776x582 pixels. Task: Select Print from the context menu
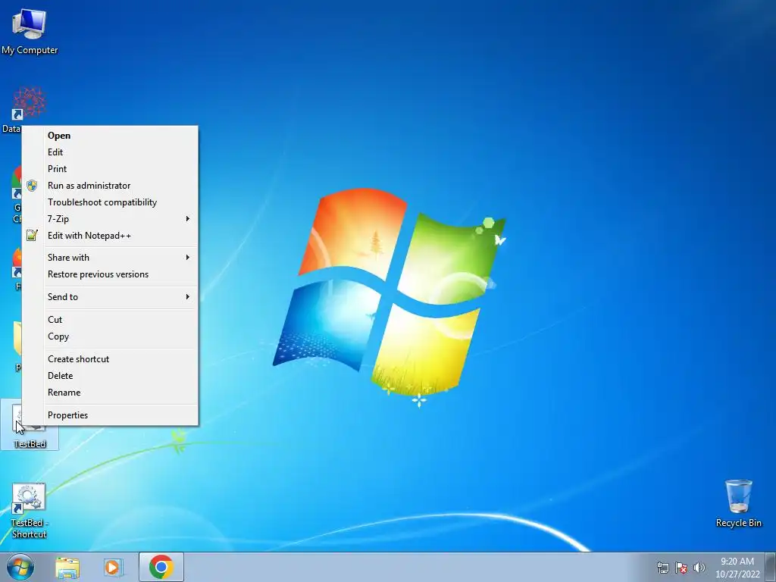pyautogui.click(x=111, y=169)
